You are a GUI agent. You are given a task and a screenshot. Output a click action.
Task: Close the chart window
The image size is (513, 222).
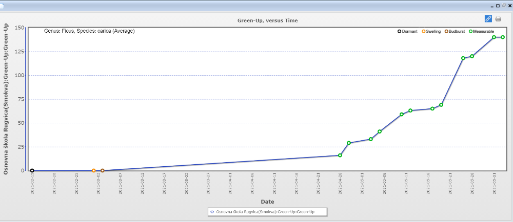coord(509,5)
